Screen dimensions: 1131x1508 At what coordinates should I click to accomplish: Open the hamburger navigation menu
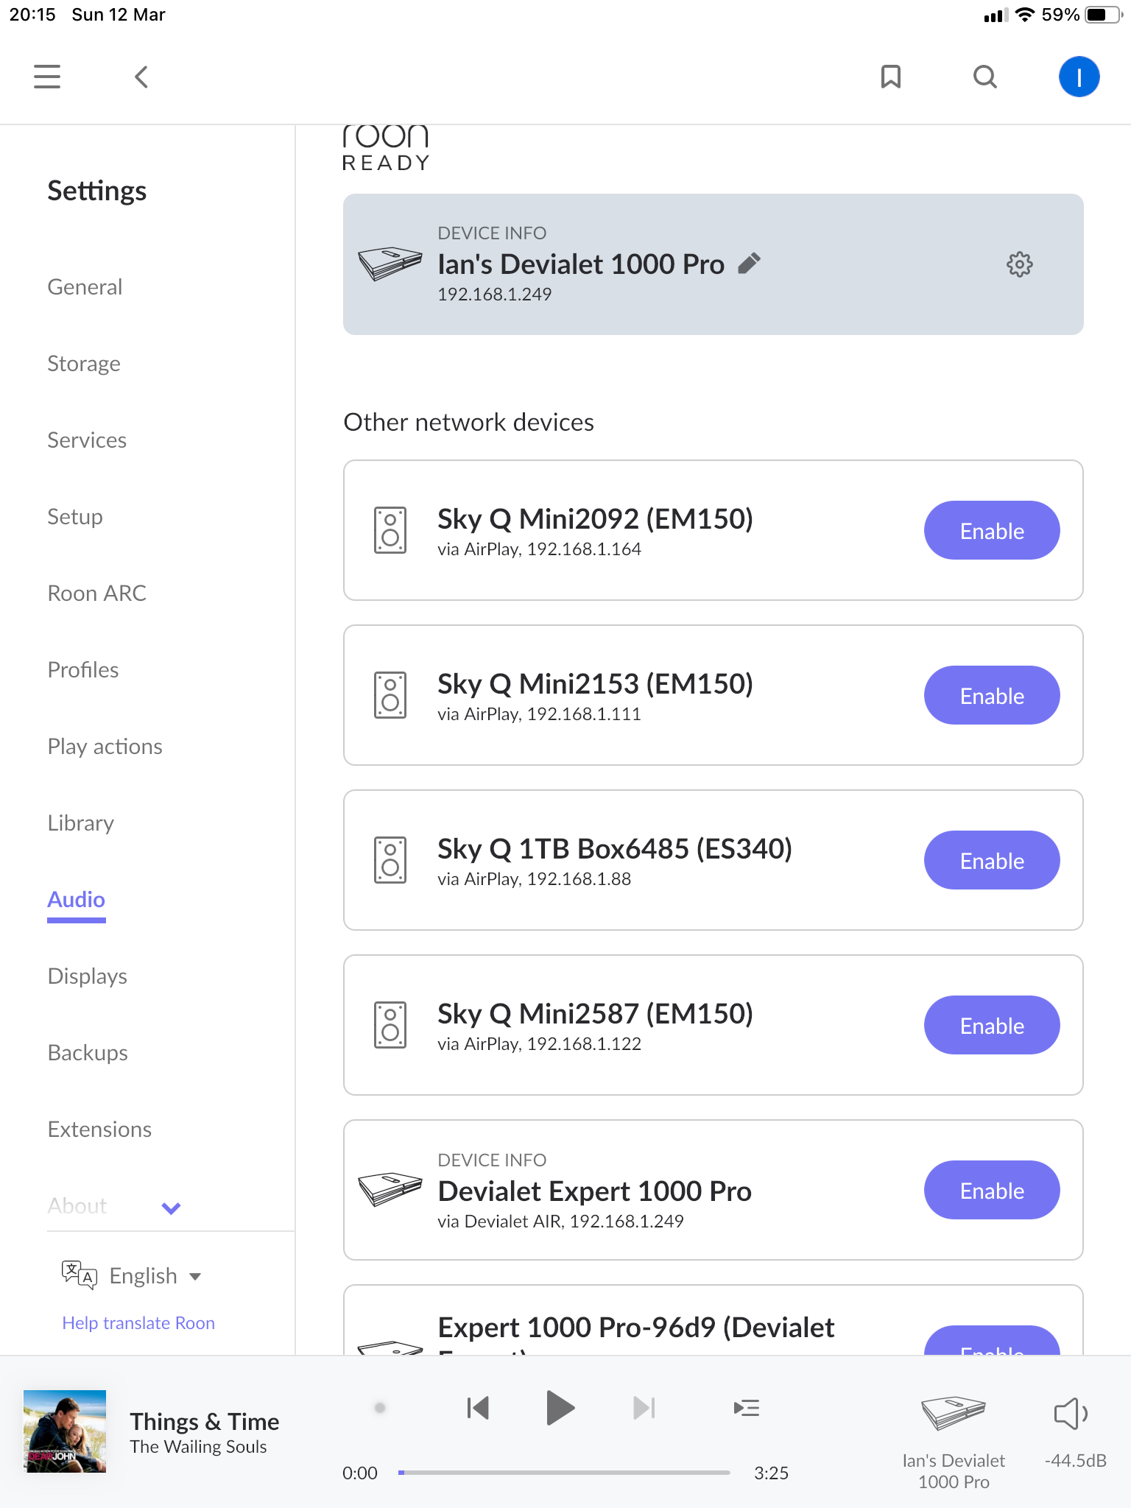[x=47, y=77]
